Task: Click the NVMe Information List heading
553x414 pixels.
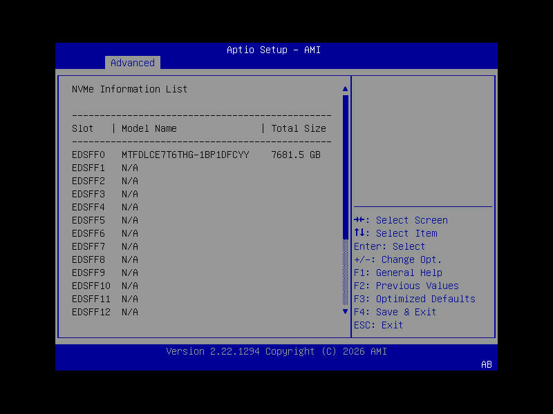Action: coord(129,89)
